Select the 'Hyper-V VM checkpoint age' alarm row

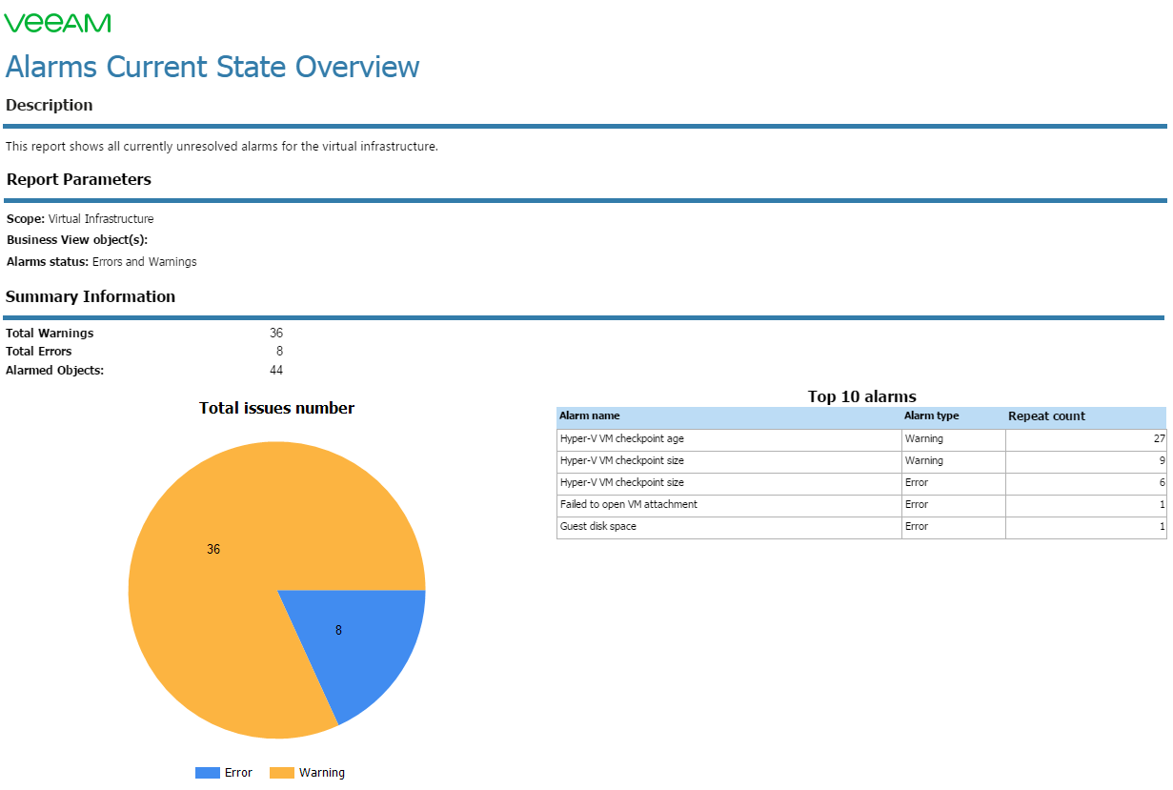pyautogui.click(x=861, y=439)
